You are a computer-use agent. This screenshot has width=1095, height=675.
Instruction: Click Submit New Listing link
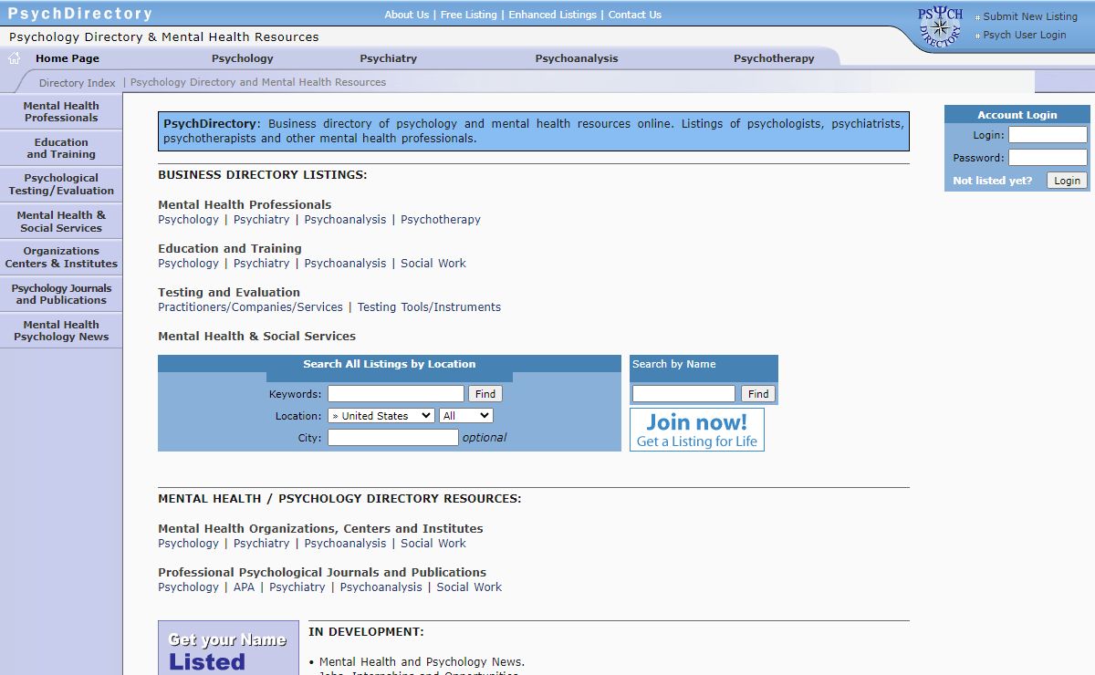[x=1030, y=16]
